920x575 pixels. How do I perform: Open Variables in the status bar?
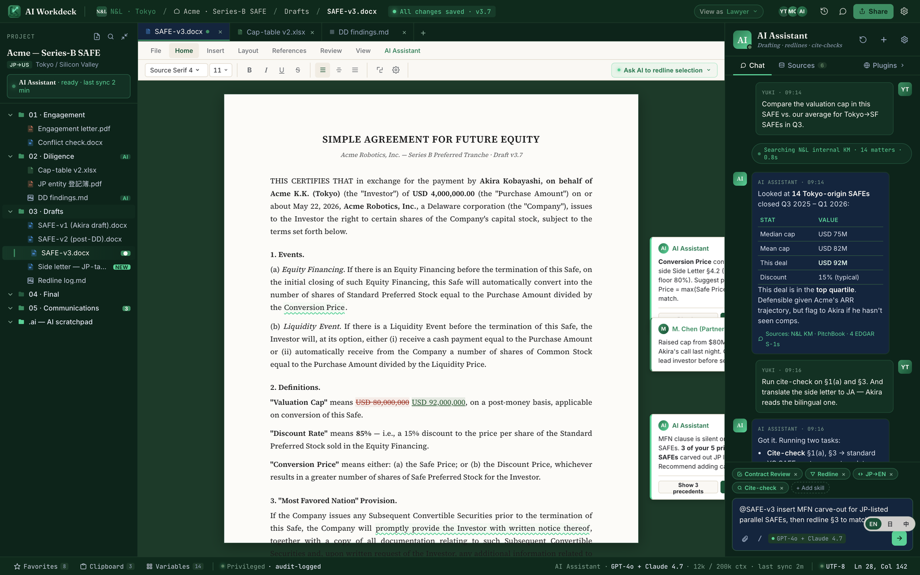174,566
